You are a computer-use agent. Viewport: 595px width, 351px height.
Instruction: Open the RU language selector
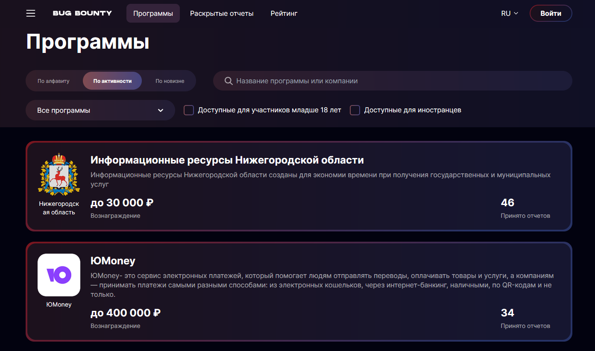click(510, 13)
